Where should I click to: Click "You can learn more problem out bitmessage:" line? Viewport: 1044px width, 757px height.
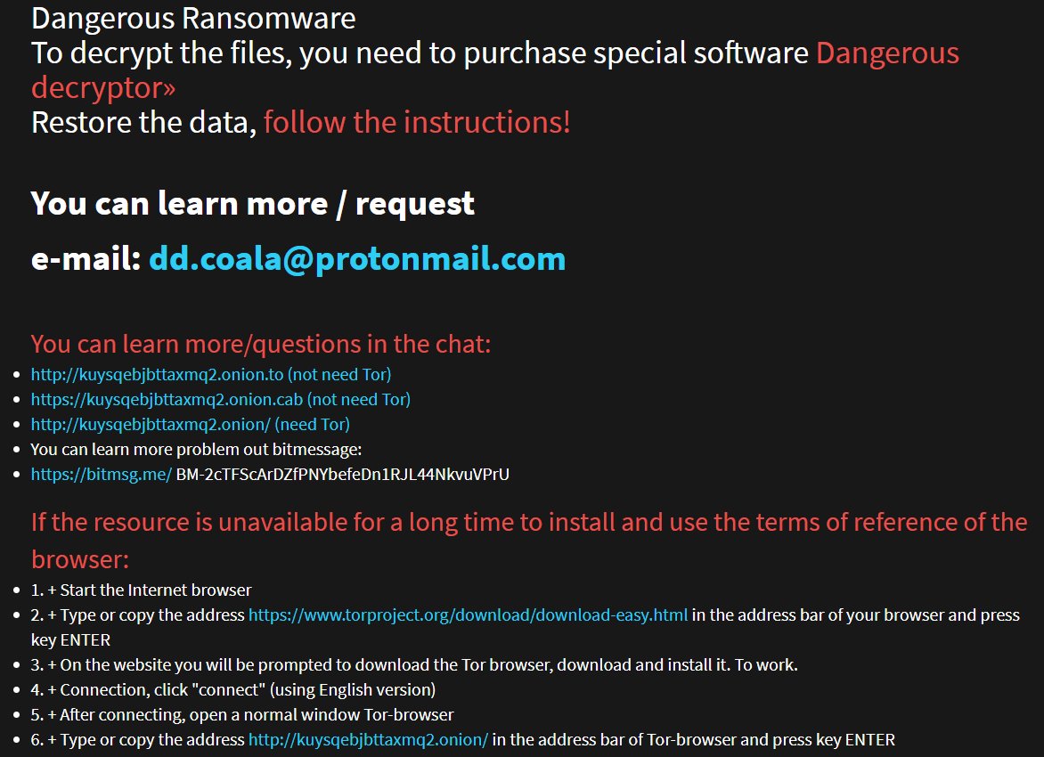pyautogui.click(x=196, y=450)
